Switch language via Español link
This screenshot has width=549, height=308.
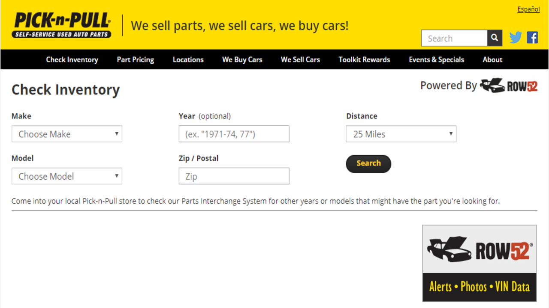pos(528,9)
